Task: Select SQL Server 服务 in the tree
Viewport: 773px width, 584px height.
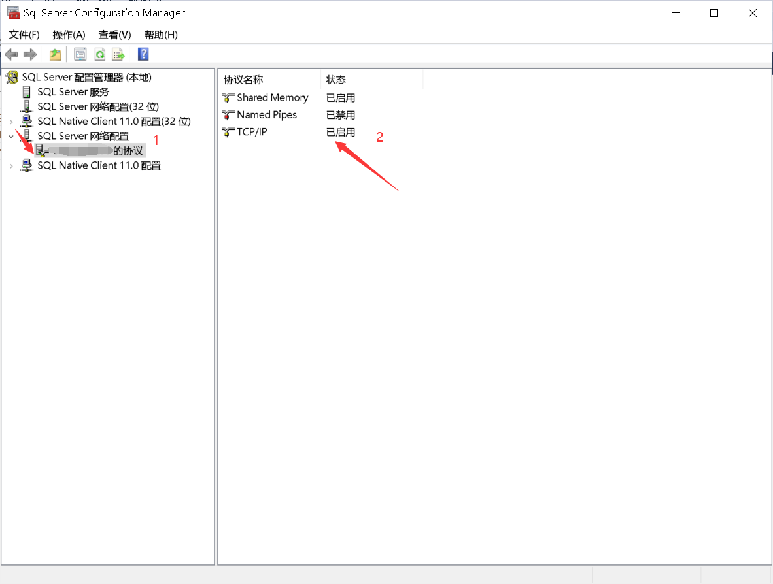Action: point(73,92)
